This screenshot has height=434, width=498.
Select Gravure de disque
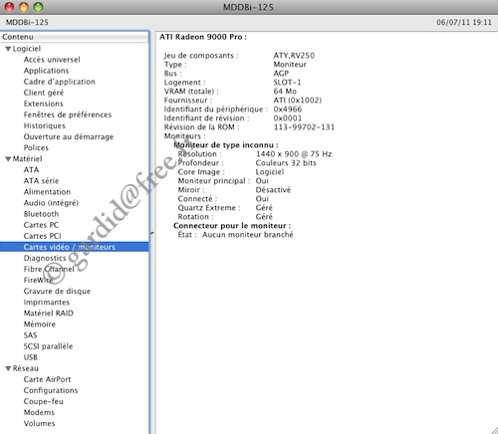[57, 292]
